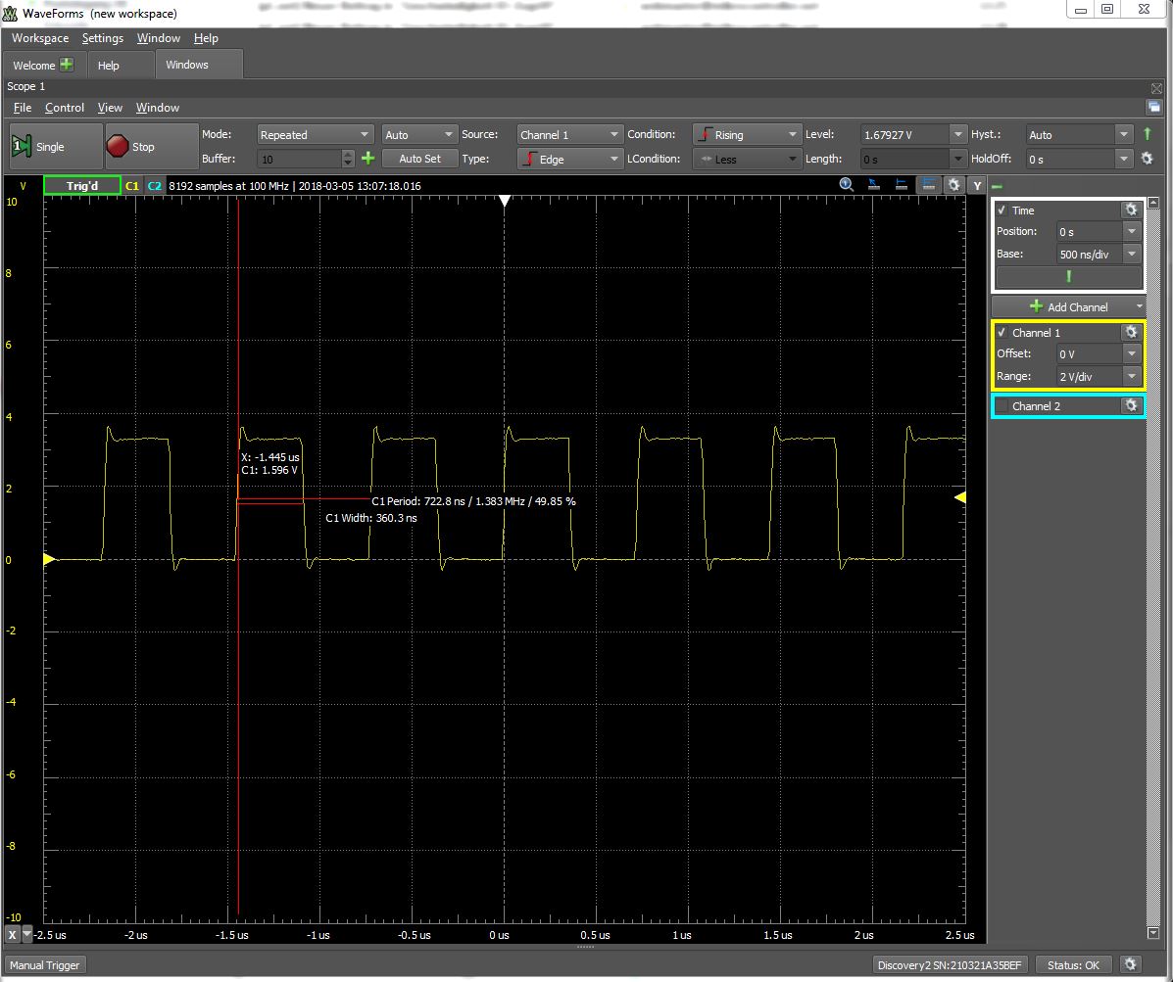Click the Trig'd status indicator

point(82,185)
